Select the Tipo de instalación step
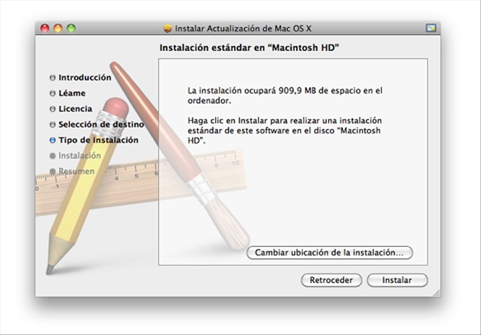The height and width of the screenshot is (335, 481). [98, 140]
